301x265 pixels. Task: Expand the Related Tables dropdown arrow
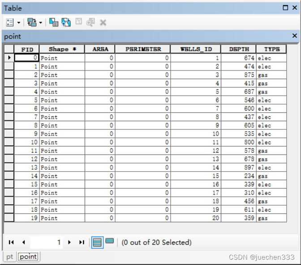point(40,23)
